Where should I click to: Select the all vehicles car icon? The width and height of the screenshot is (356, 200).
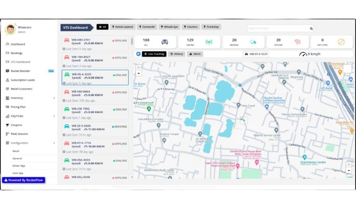pos(165,42)
